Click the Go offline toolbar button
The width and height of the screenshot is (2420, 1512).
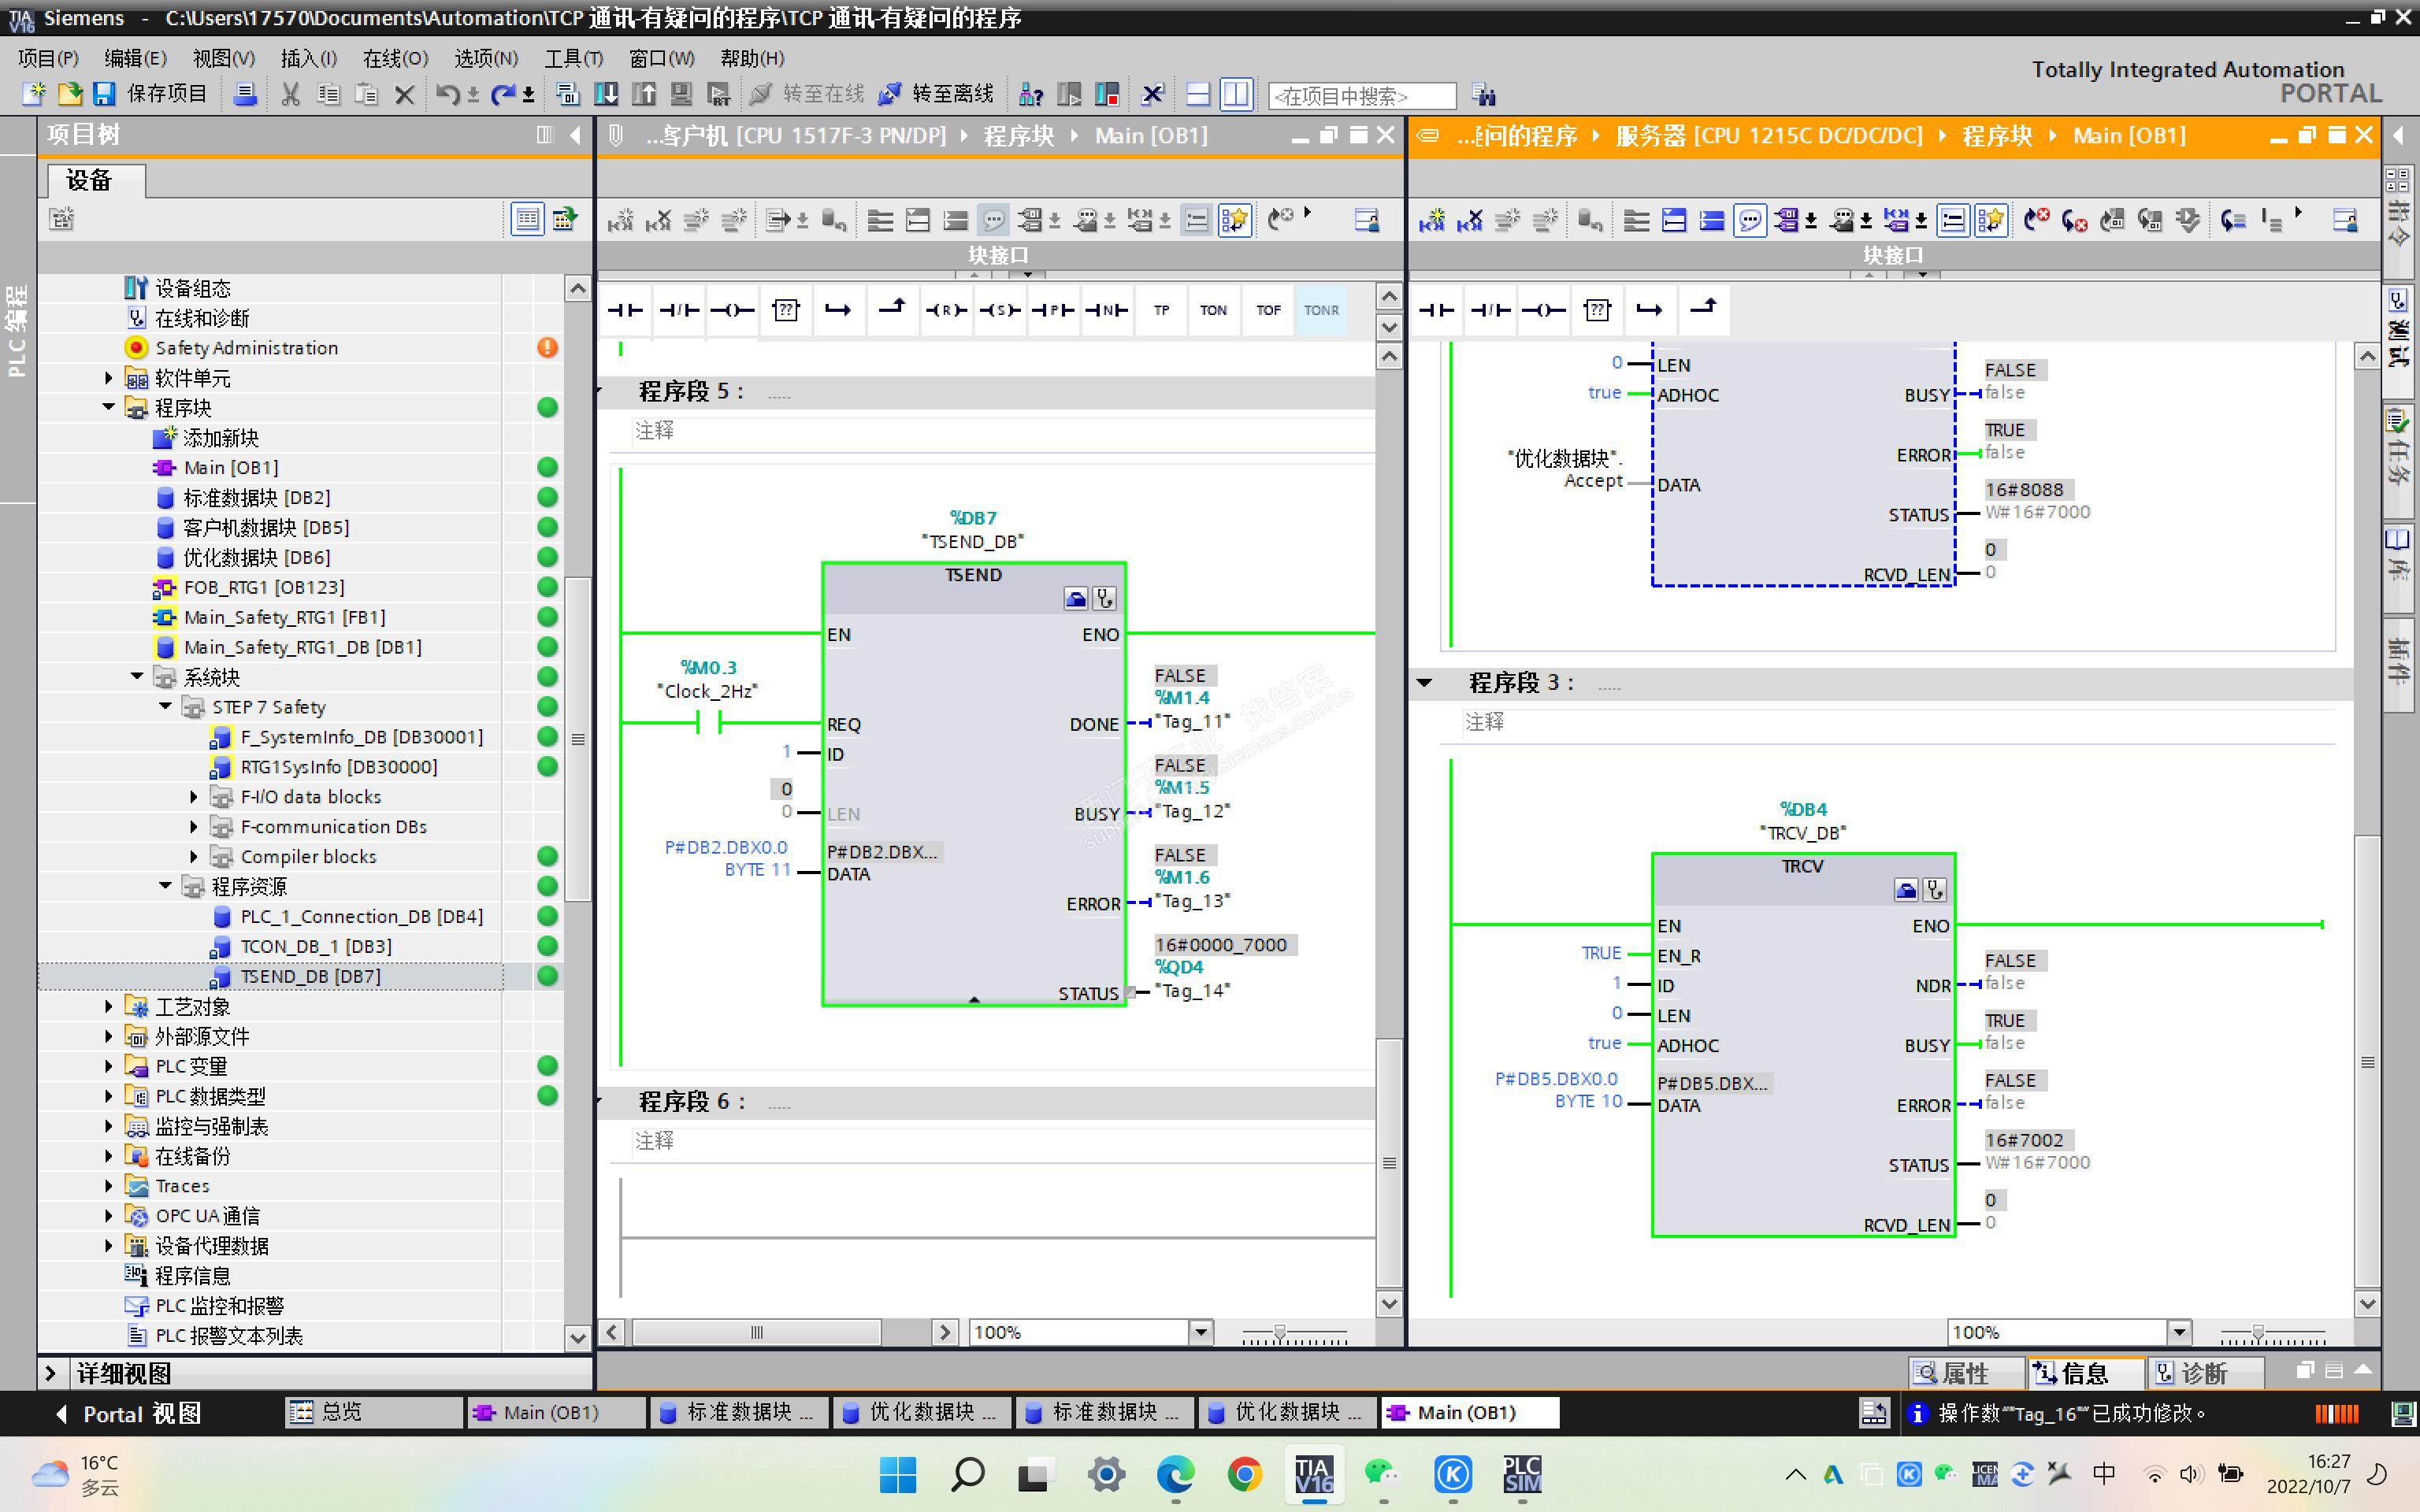click(x=936, y=94)
